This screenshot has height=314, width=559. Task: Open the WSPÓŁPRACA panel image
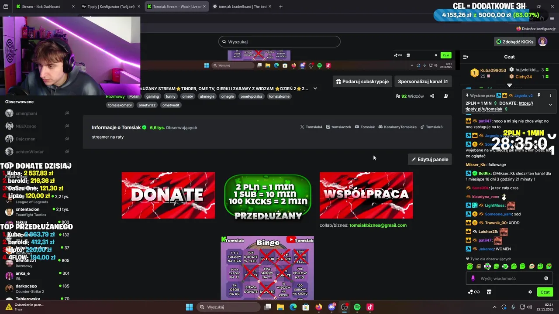point(366,195)
